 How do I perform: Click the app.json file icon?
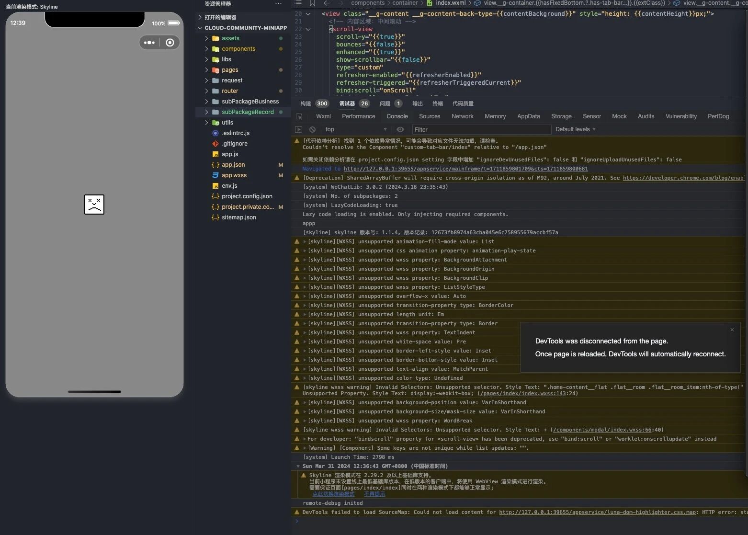coord(215,165)
